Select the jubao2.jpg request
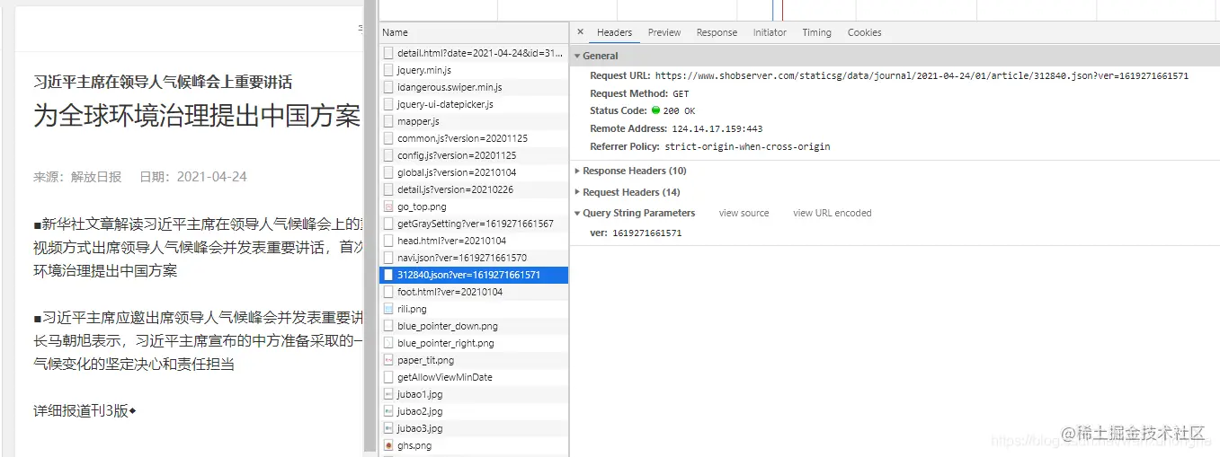 474,411
